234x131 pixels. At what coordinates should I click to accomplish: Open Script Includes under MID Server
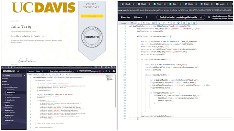[9, 110]
